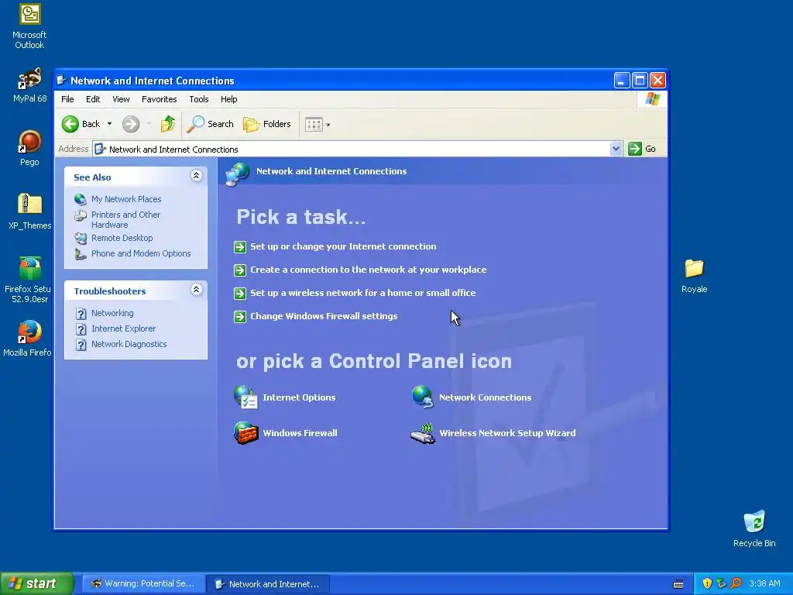Click the Change Windows Firewall settings text link
The width and height of the screenshot is (793, 595).
[x=324, y=316]
